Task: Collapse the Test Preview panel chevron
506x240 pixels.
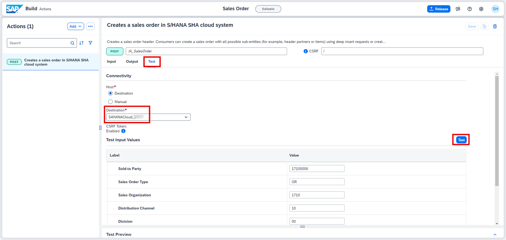Action: point(495,234)
